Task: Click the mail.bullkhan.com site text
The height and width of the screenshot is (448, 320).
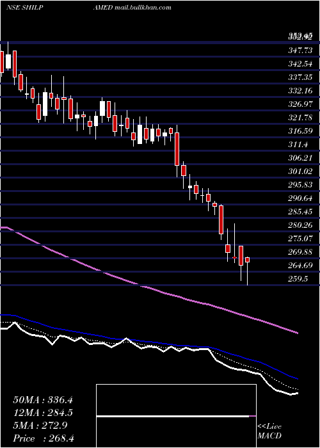Action: click(143, 8)
